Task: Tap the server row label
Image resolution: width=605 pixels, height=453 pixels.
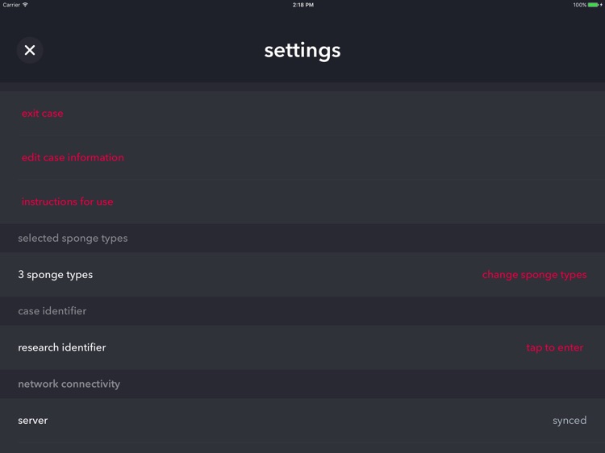Action: pos(33,421)
